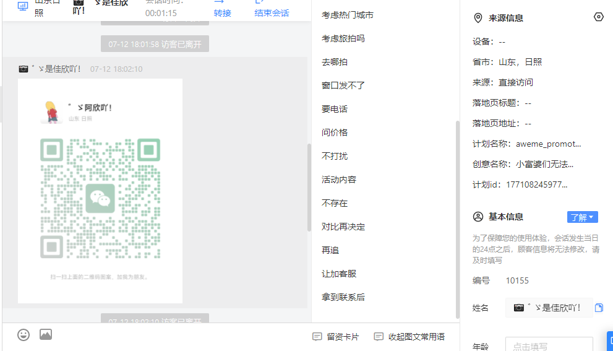Image resolution: width=613 pixels, height=351 pixels.
Task: Click 计划名称 value aweme_promot...
Action: (548, 144)
